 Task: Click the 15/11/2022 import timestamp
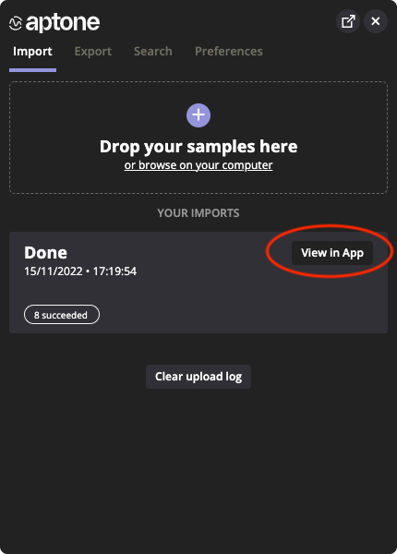[x=80, y=271]
